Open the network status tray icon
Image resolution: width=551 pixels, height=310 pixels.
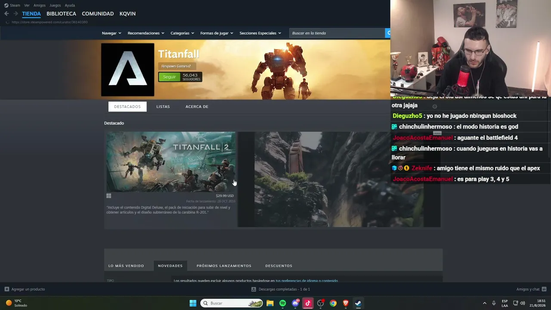pyautogui.click(x=515, y=303)
